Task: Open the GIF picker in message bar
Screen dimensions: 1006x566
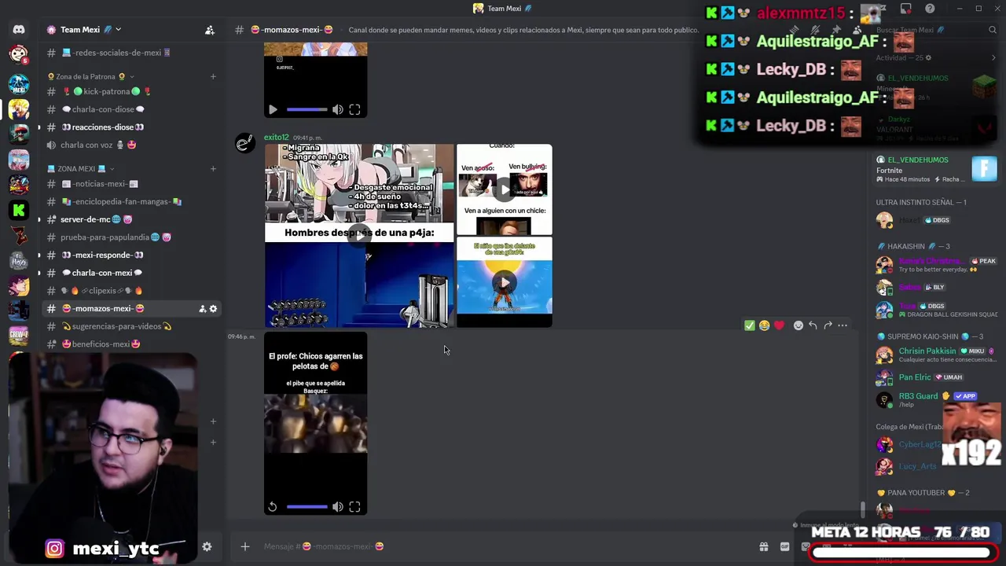Action: [x=784, y=546]
